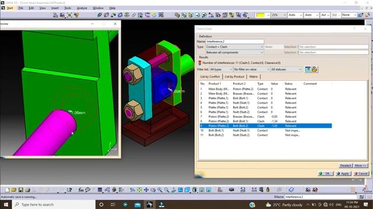Viewport: 373px width, 209px height.
Task: Open the Formula f(x) tool
Action: (x=81, y=190)
